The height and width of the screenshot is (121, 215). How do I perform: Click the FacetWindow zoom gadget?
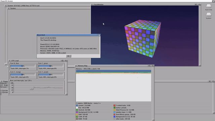coord(196,4)
